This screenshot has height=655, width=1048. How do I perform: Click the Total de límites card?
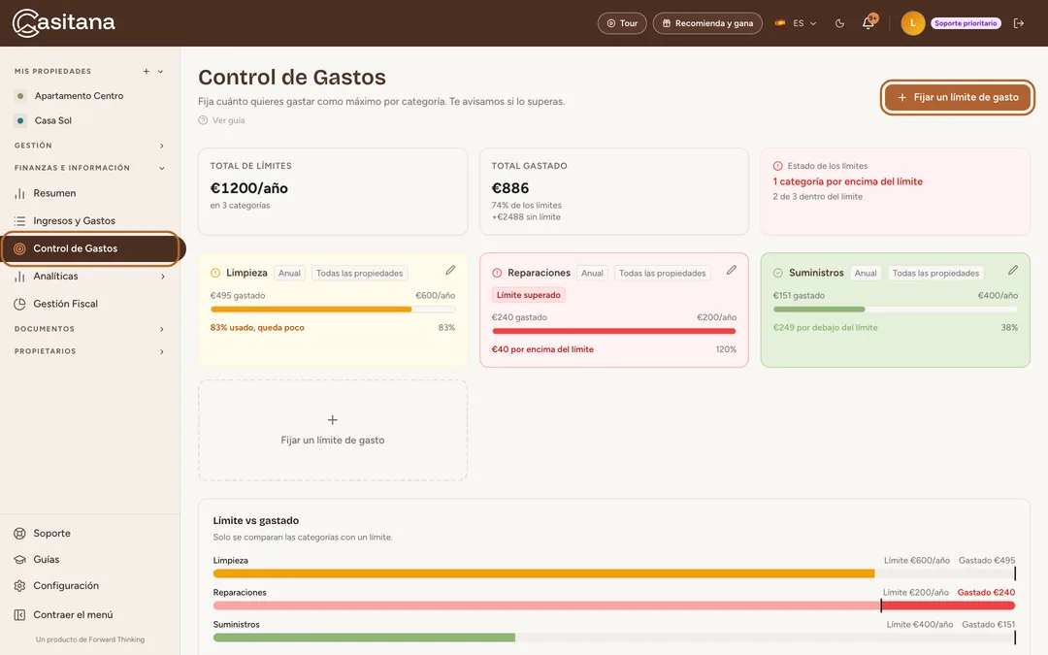(x=333, y=191)
